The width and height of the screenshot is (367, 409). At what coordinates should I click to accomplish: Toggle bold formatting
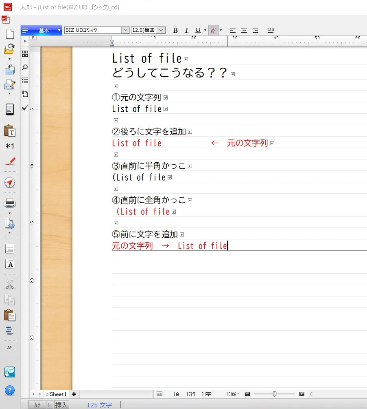coord(175,30)
